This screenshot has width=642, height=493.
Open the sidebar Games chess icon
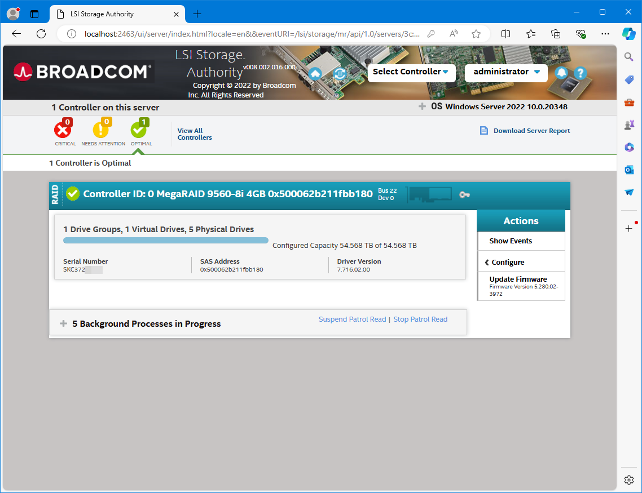coord(629,125)
